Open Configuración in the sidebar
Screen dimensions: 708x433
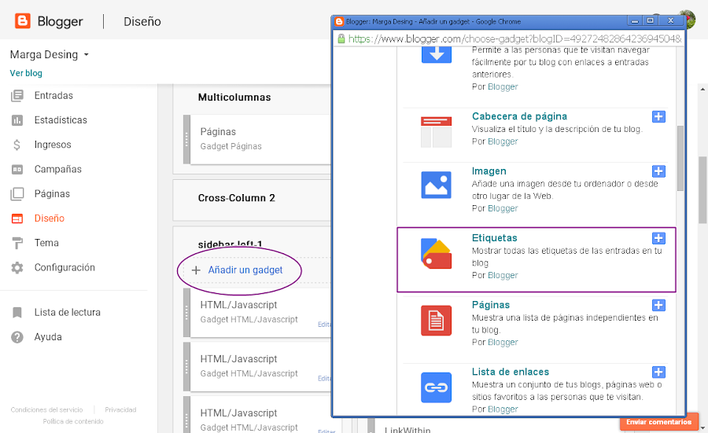pyautogui.click(x=65, y=267)
